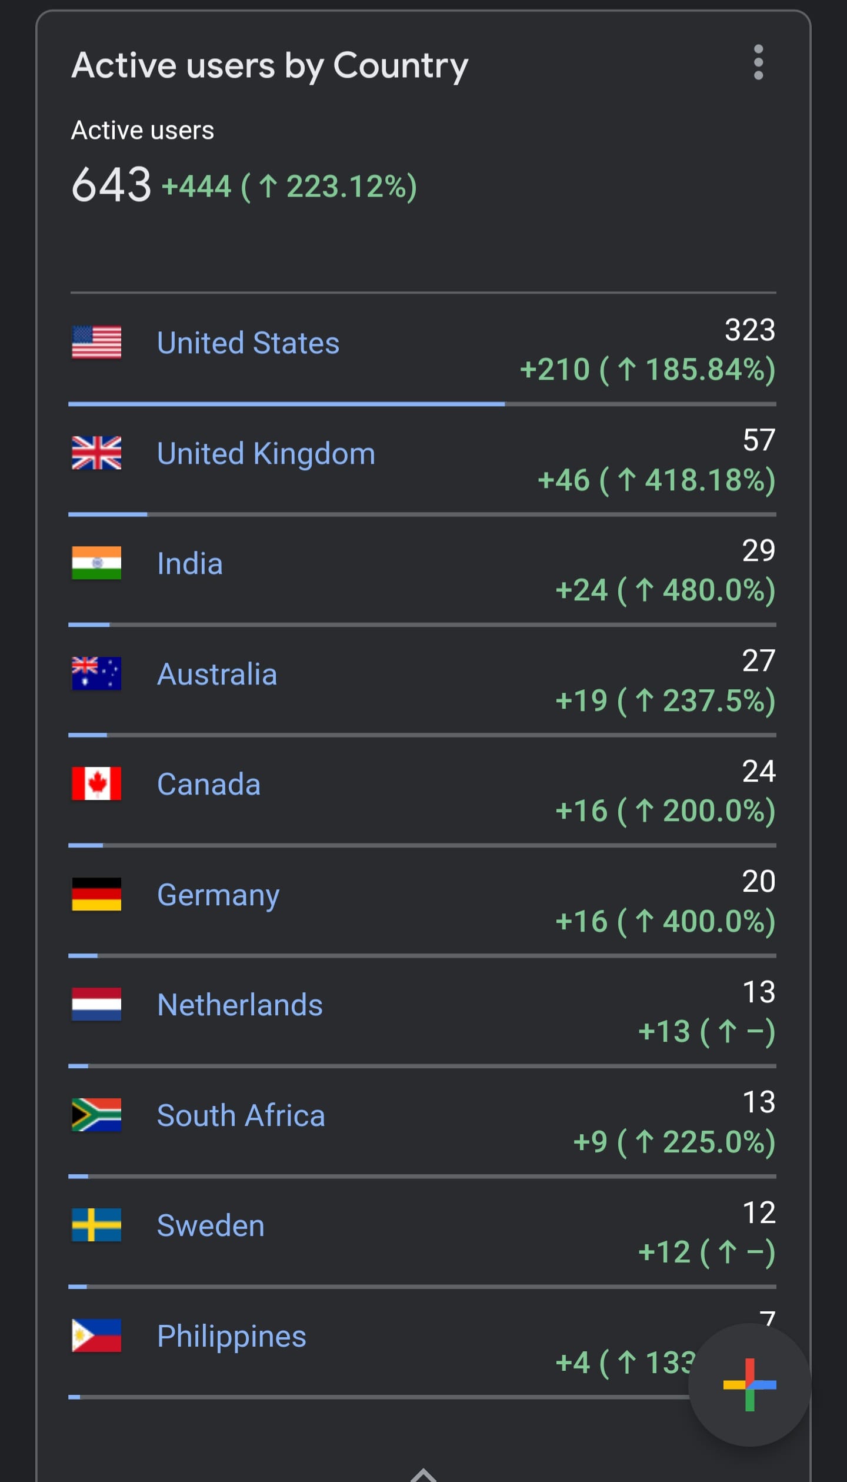Click the Australia flag icon
This screenshot has height=1482, width=847.
coord(96,673)
